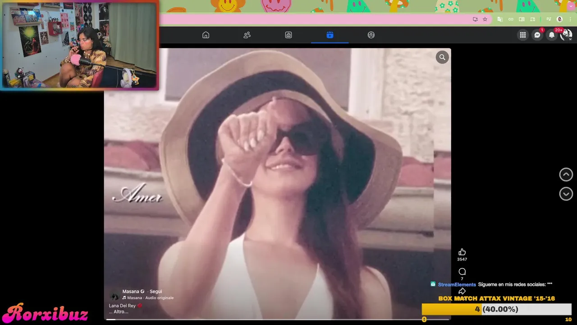
Task: Open the browser profile avatar
Action: [x=559, y=19]
